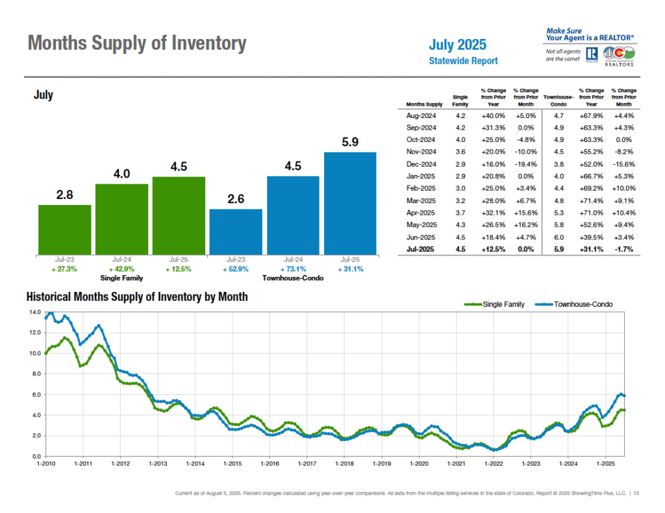Click the REALTOR "R" logo icon
Screen dimensions: 665x513
(591, 54)
